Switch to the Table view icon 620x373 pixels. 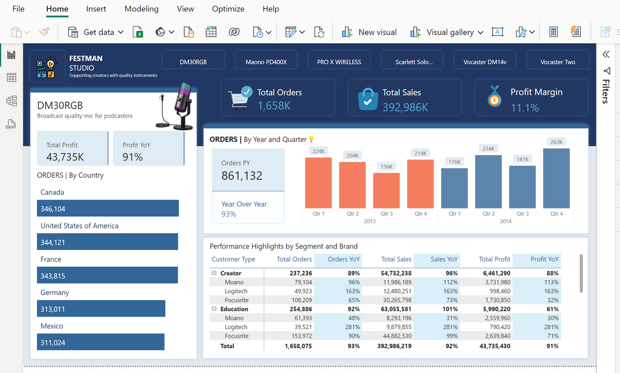tap(12, 78)
